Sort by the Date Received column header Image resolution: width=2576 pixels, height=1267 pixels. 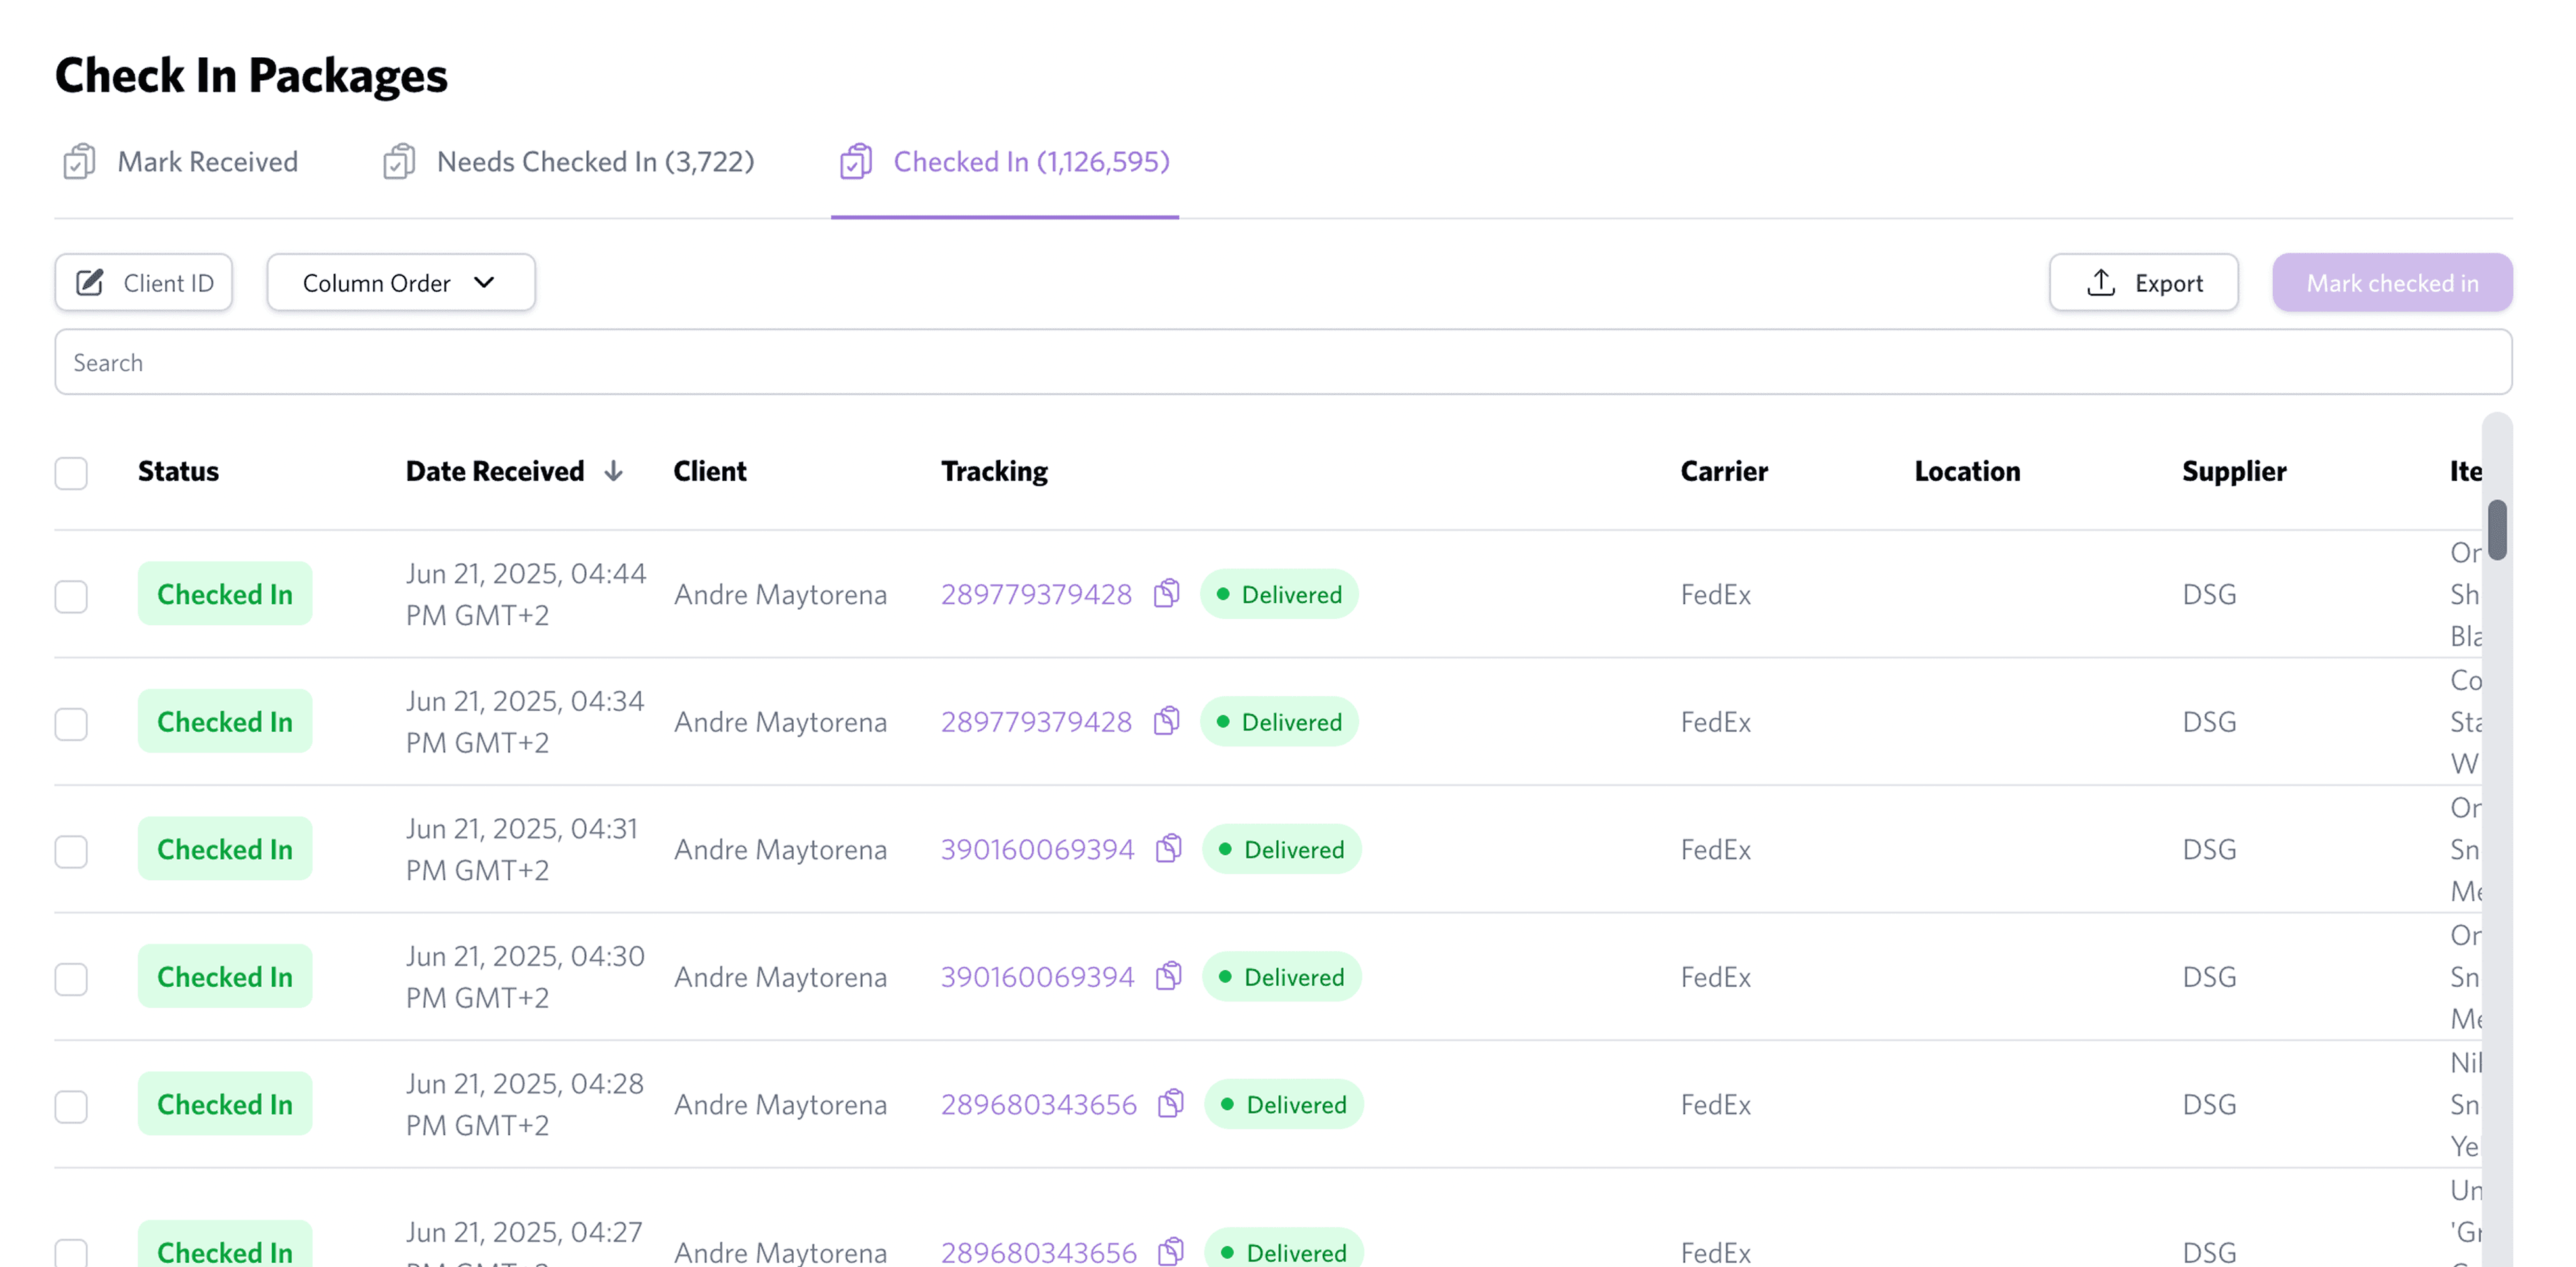[495, 471]
